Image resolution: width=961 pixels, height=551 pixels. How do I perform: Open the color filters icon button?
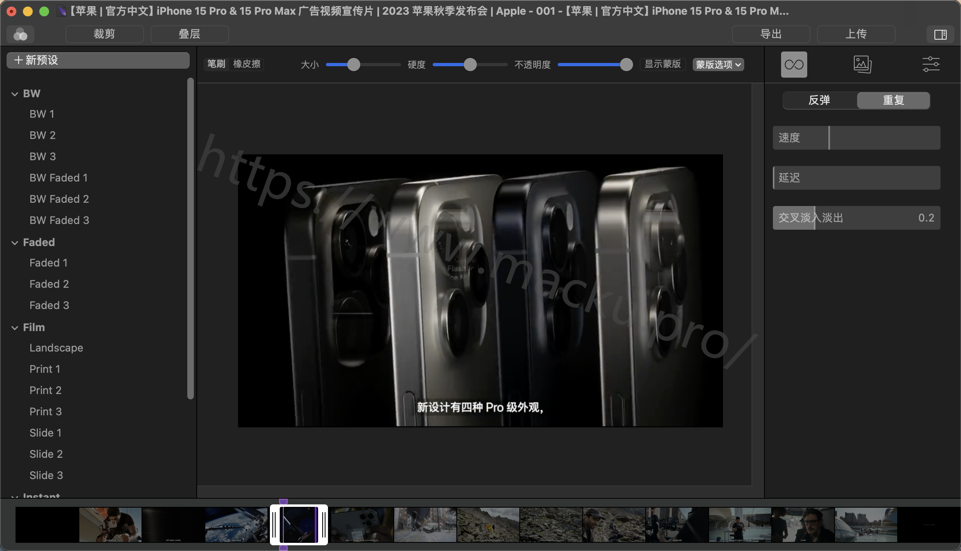click(x=20, y=34)
